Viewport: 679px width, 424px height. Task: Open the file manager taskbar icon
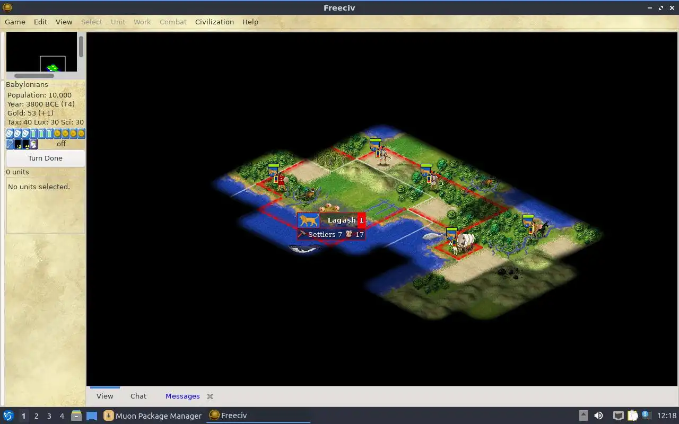coord(76,416)
